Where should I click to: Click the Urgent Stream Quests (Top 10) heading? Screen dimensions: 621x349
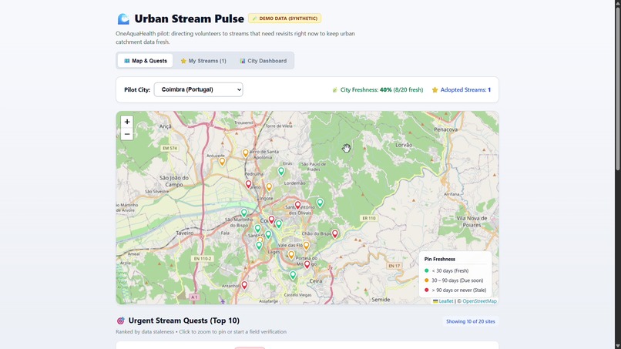(x=184, y=320)
